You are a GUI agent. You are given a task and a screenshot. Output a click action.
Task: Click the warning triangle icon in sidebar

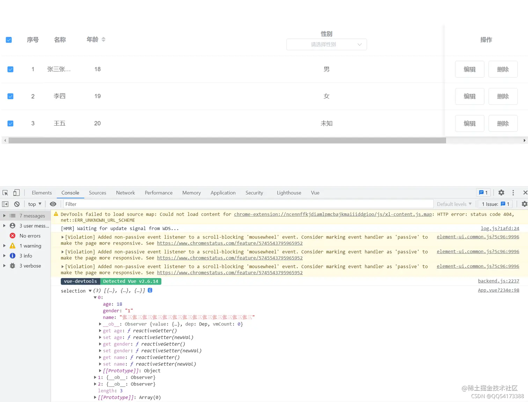click(x=13, y=246)
